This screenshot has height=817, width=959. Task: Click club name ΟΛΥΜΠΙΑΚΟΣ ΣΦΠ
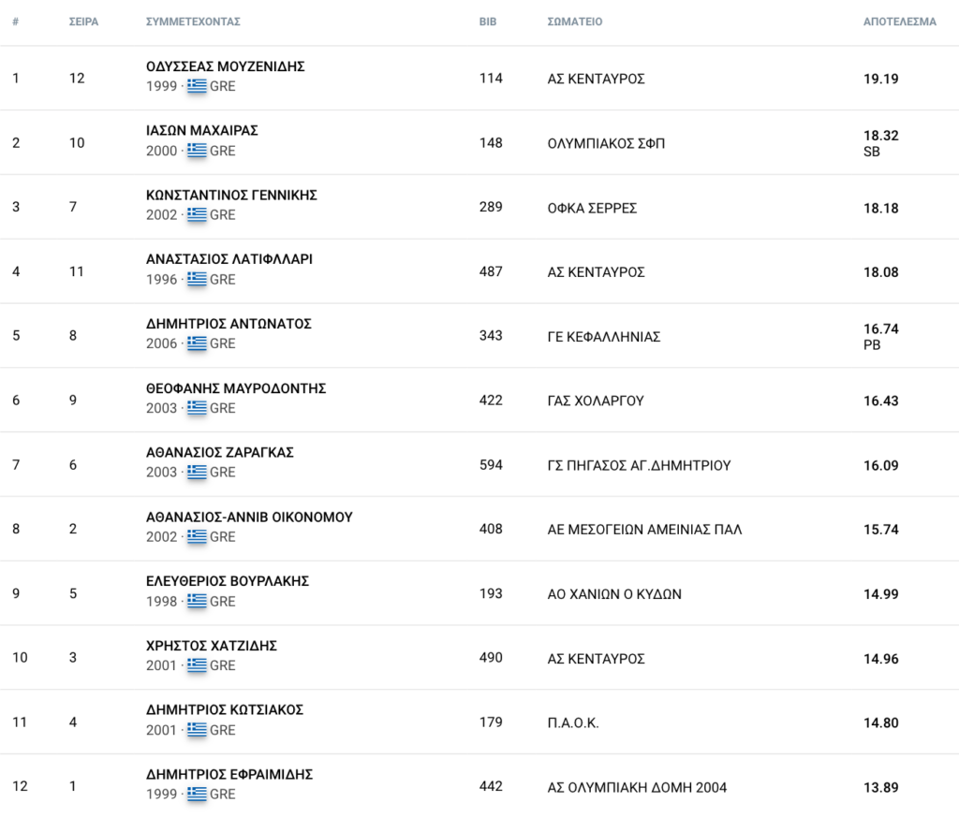606,143
